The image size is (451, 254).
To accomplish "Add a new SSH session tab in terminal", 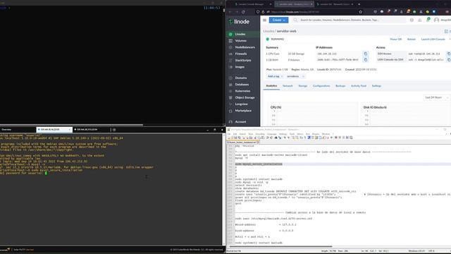I will 114,130.
